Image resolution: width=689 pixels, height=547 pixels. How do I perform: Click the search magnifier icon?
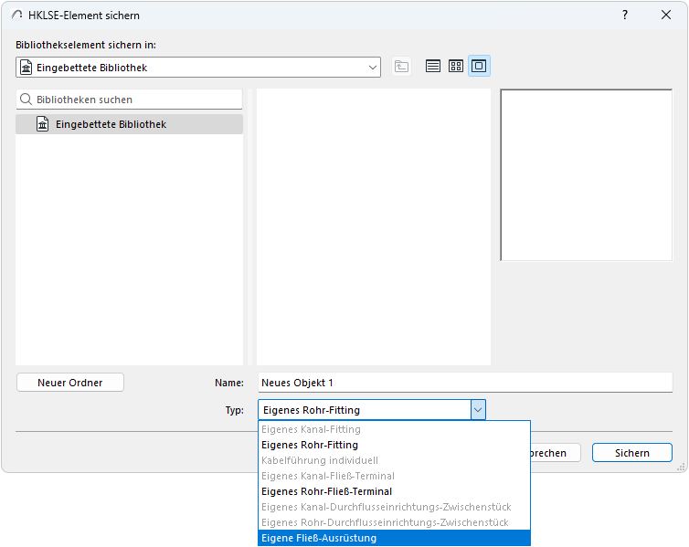click(26, 100)
